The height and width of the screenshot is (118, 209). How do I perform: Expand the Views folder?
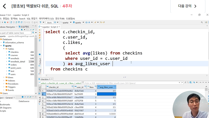(4, 77)
